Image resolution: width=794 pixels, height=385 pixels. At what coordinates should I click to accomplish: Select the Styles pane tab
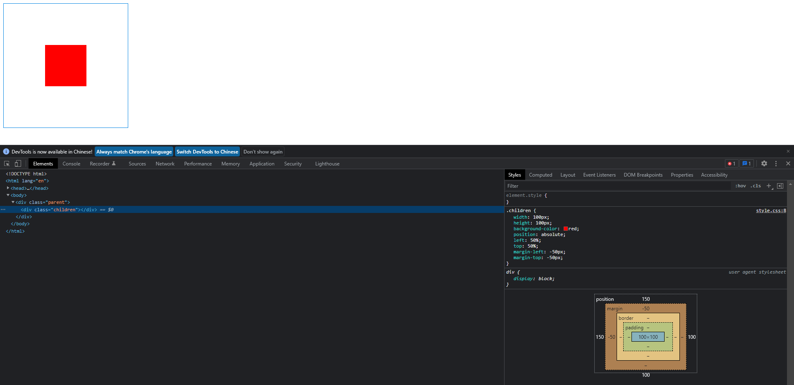pyautogui.click(x=514, y=175)
